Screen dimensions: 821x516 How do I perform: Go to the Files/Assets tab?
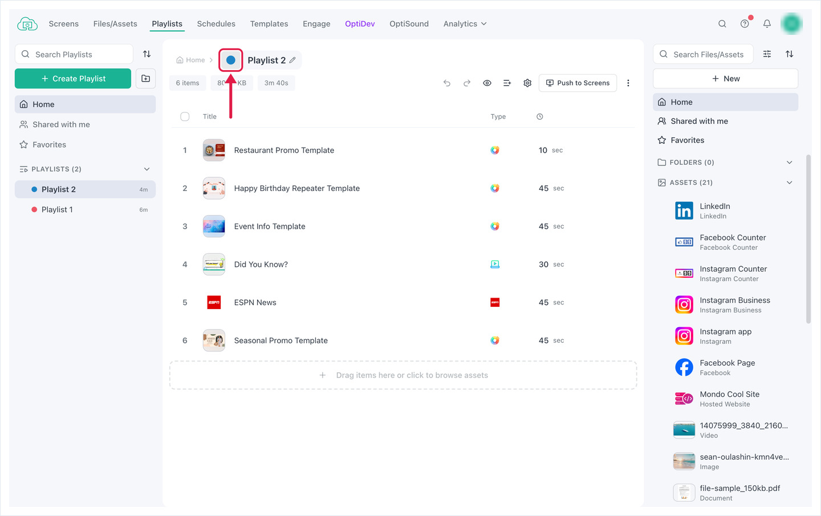point(115,24)
